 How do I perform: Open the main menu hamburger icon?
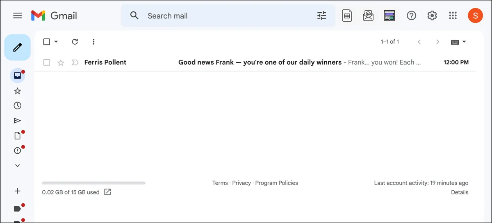17,16
